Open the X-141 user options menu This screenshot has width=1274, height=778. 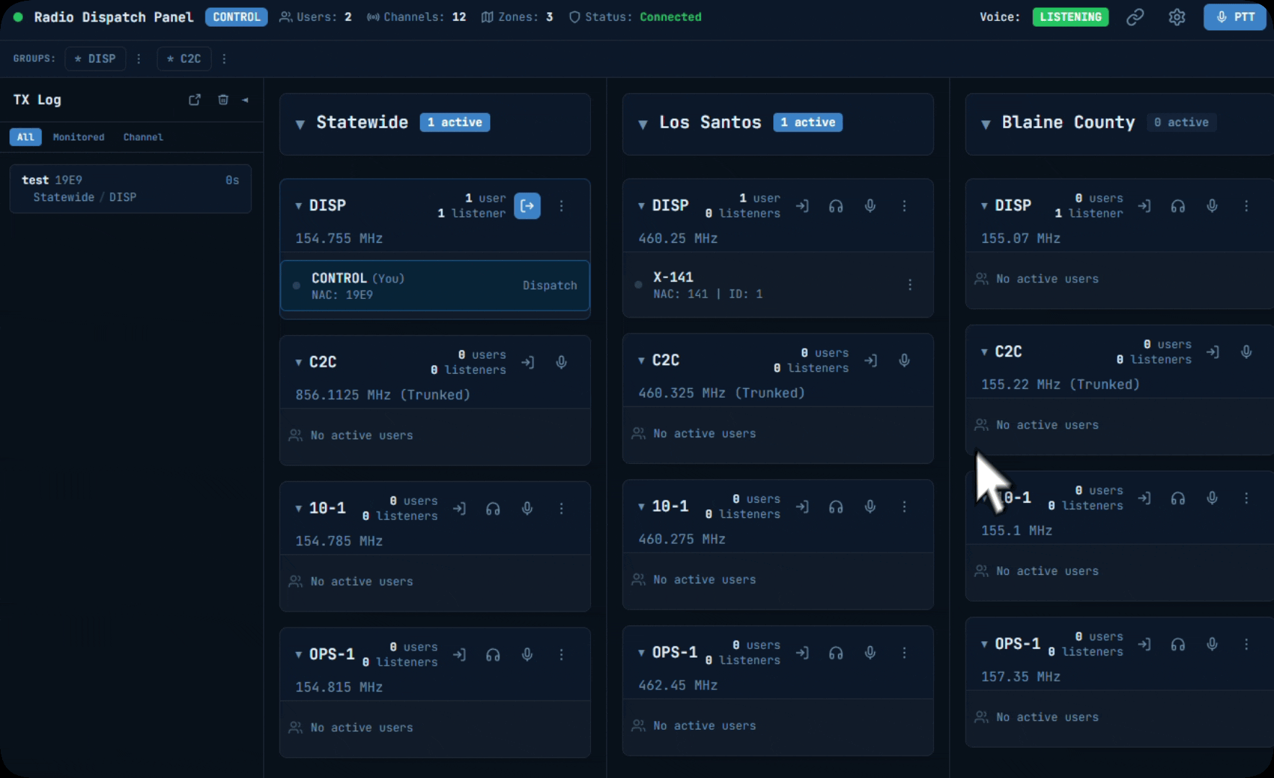coord(910,285)
